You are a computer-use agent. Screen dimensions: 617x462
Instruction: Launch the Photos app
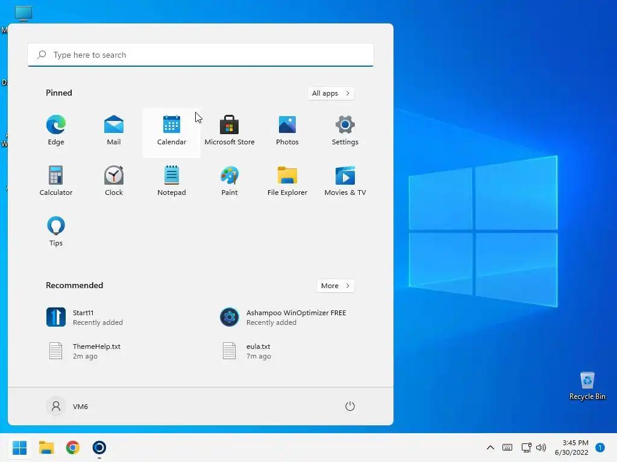click(287, 131)
